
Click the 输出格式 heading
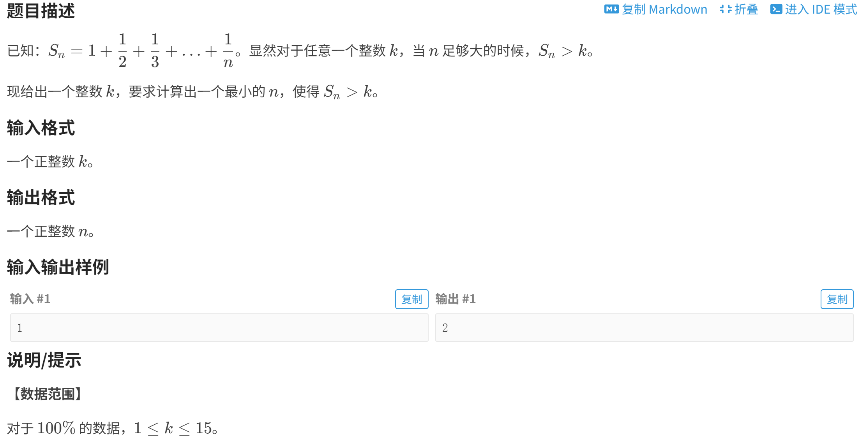coord(41,197)
